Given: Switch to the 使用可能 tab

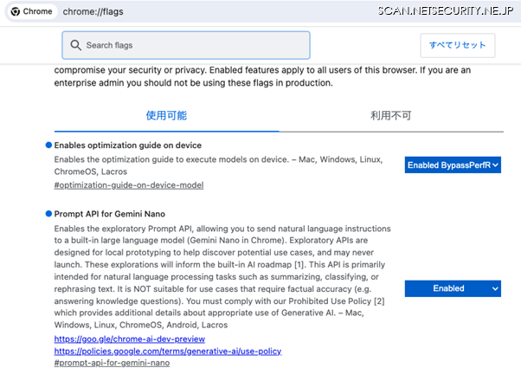Looking at the screenshot, I should 166,115.
